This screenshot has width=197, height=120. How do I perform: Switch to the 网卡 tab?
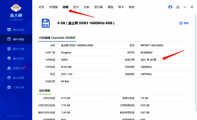point(121,7)
